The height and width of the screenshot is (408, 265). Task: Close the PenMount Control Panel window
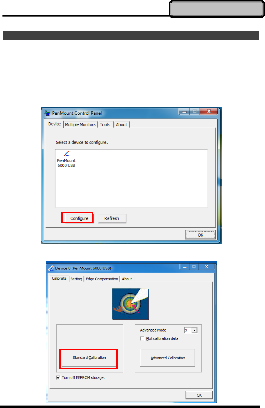pyautogui.click(x=209, y=111)
